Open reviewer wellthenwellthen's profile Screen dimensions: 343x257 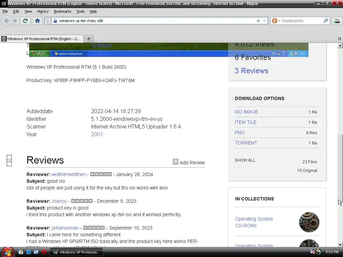(x=68, y=174)
